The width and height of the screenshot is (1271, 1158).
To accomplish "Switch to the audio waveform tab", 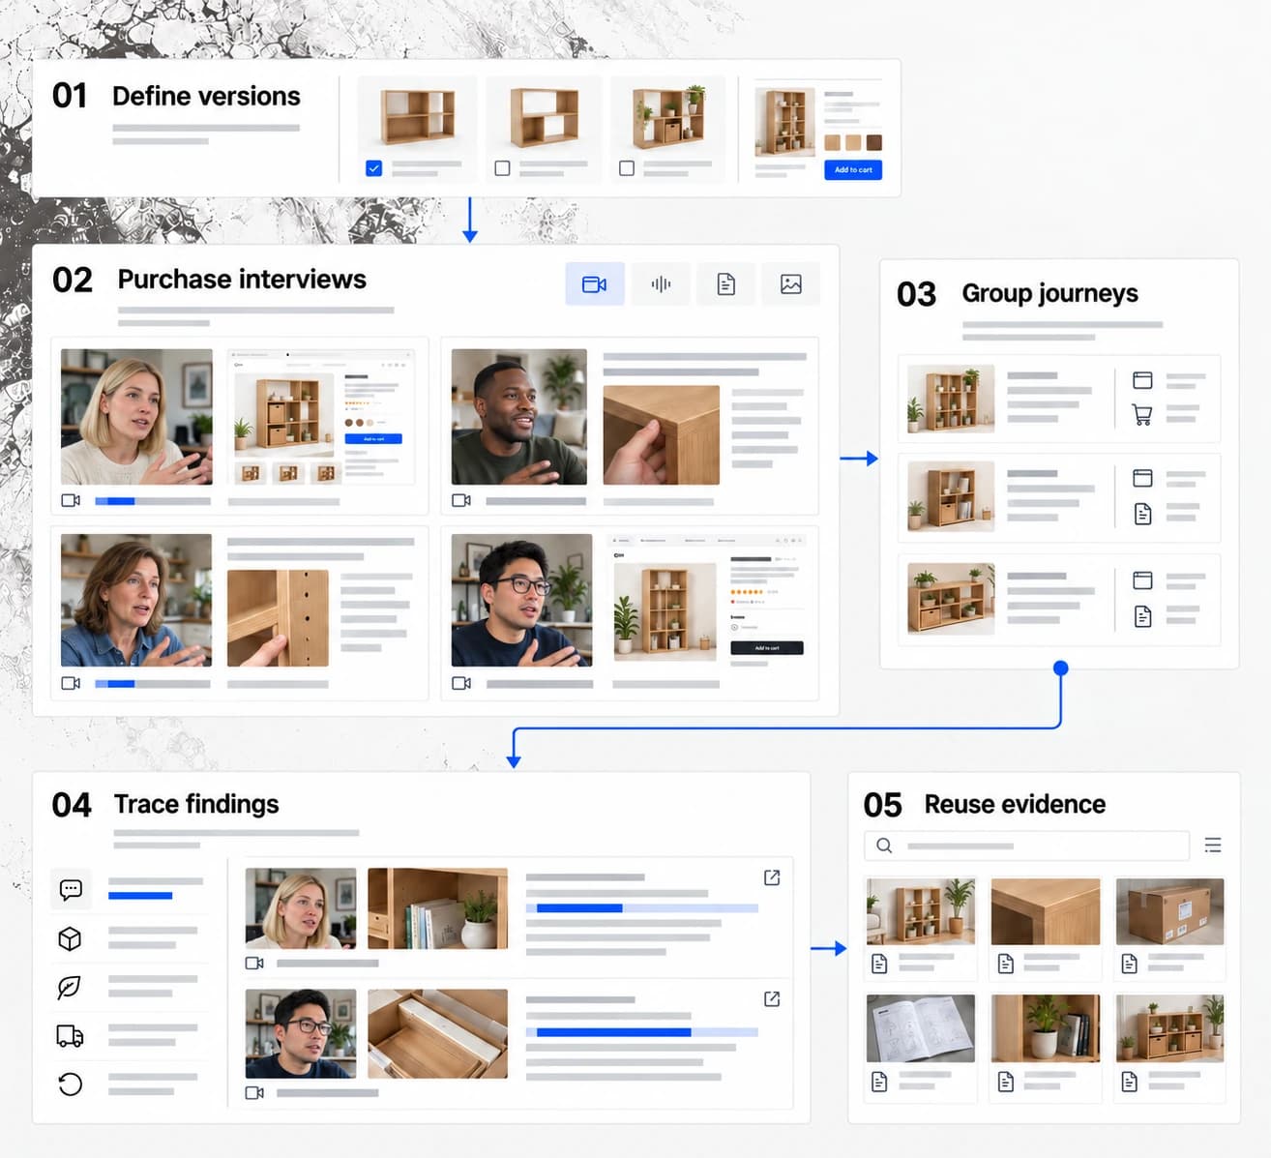I will coord(661,283).
